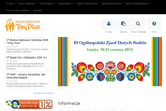Click text 'Serdecznie zapraszamy przedstawicieli'

pyautogui.click(x=25, y=64)
